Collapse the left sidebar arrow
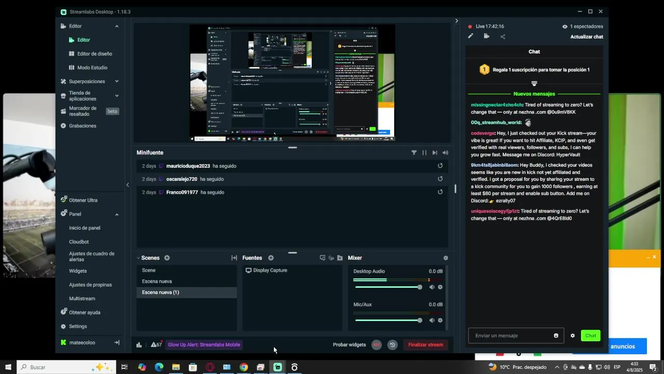The width and height of the screenshot is (664, 374). (128, 185)
